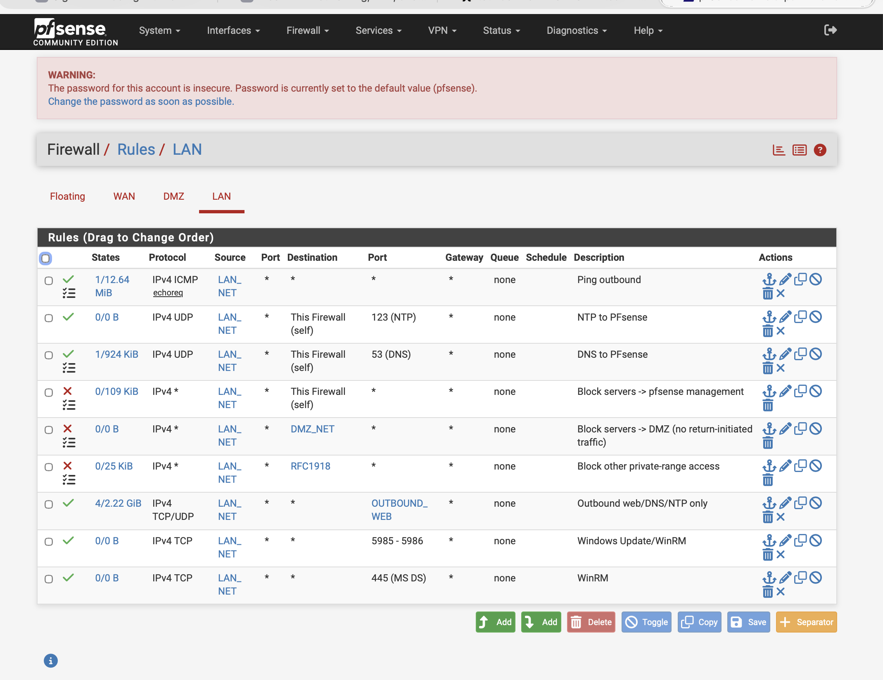Select Block servers DMZ rule checkbox

[49, 430]
